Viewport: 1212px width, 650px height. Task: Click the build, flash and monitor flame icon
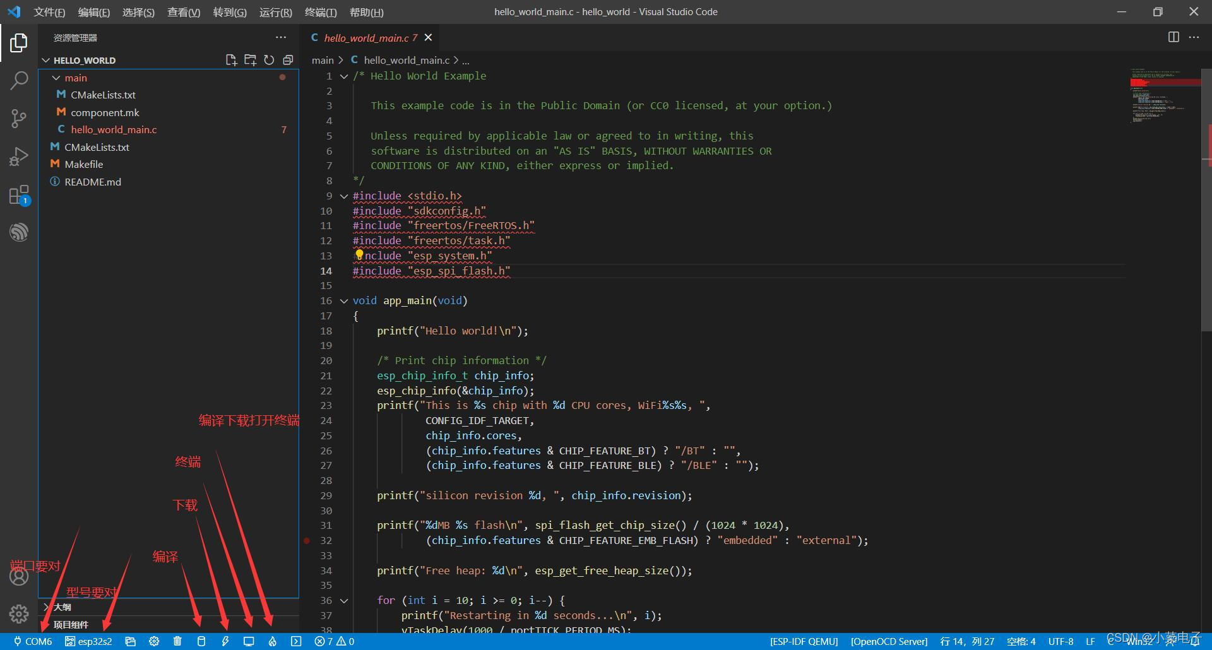pos(273,641)
